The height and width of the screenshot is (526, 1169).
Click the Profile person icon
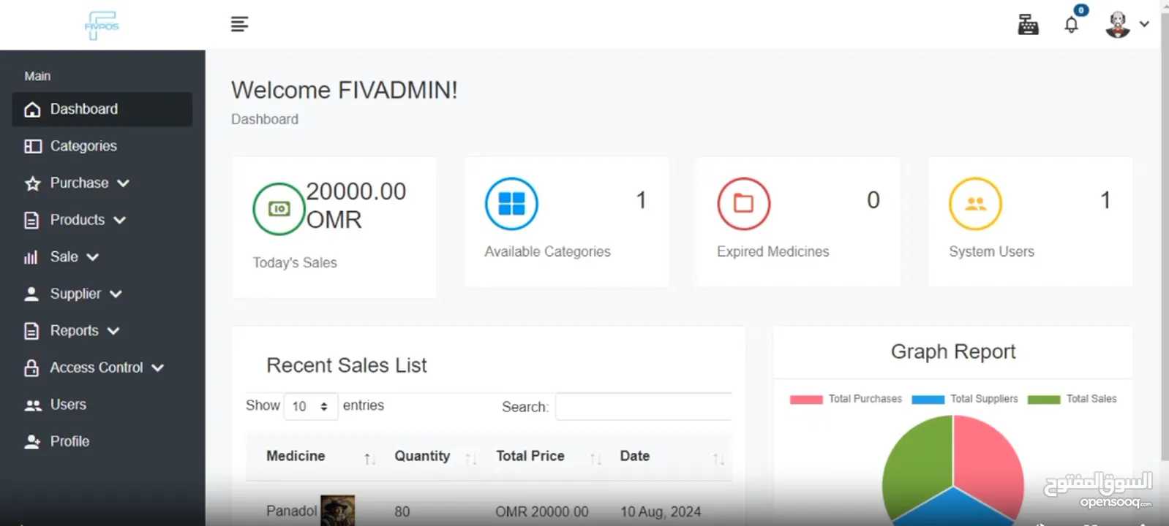pyautogui.click(x=32, y=441)
